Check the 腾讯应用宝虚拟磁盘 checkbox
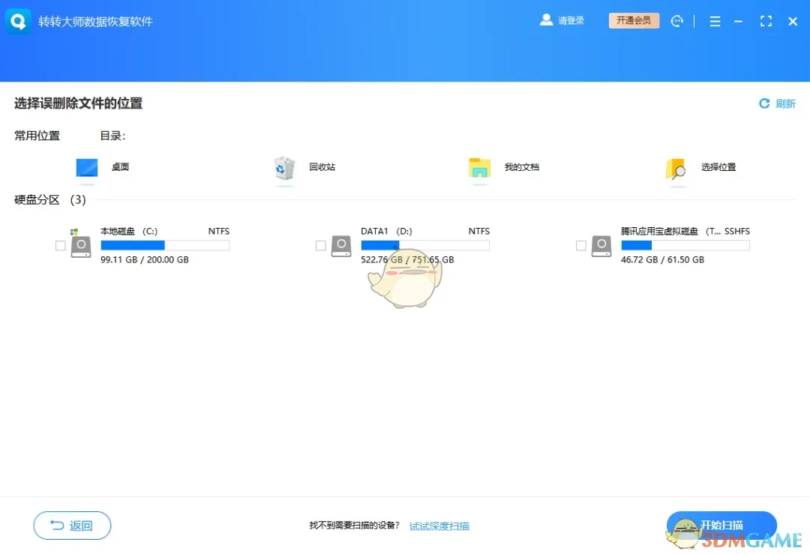This screenshot has height=554, width=810. click(x=580, y=245)
